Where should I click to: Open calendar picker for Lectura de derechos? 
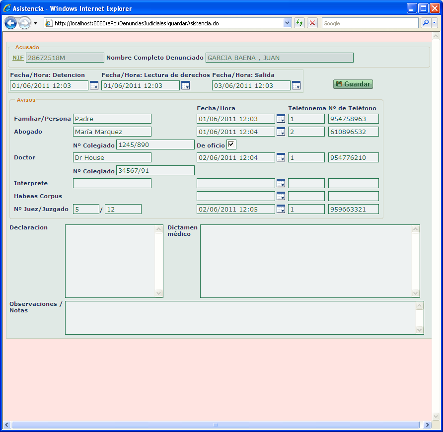(x=185, y=86)
